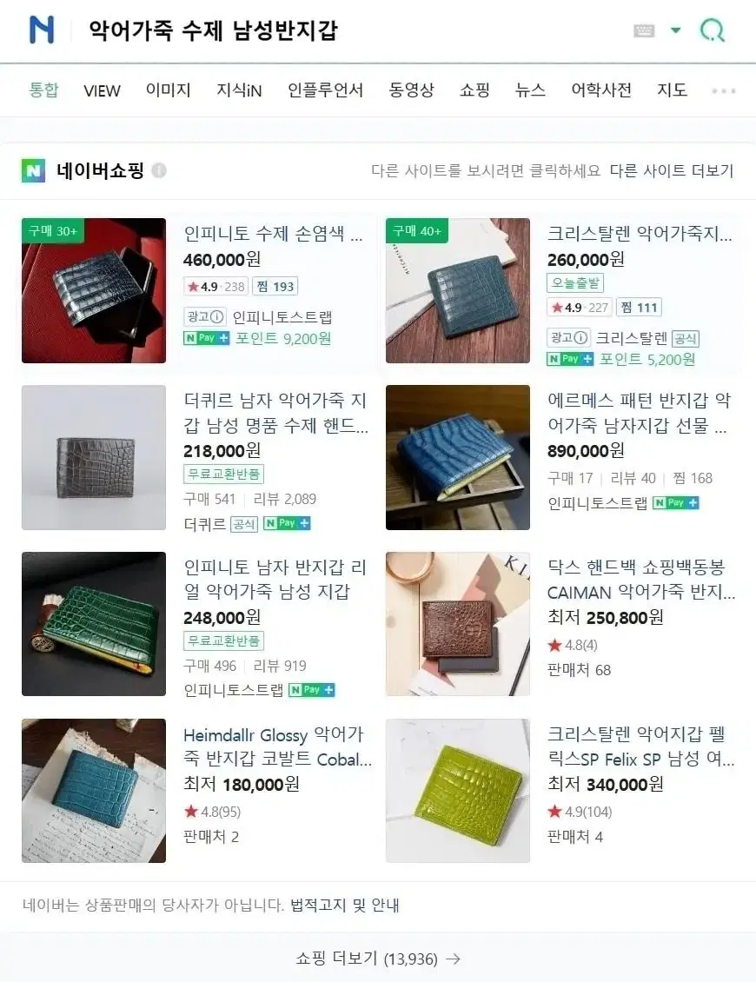Click the 네이버쇼핑 info icon

pos(159,170)
